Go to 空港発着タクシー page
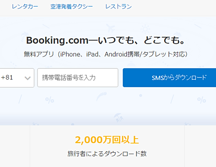Screen dimensions: 216x167 pos(71,7)
